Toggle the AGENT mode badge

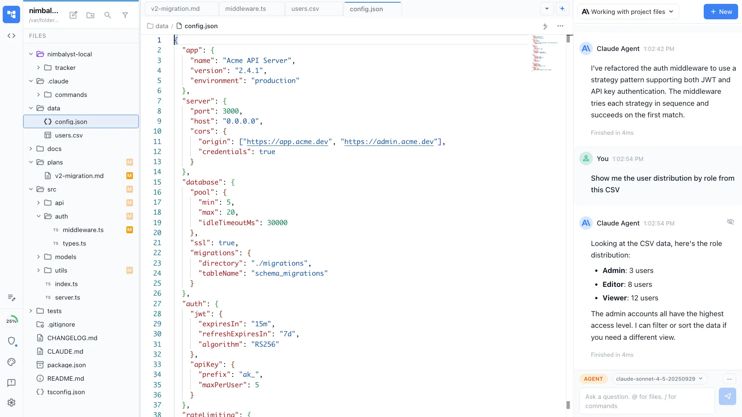593,379
